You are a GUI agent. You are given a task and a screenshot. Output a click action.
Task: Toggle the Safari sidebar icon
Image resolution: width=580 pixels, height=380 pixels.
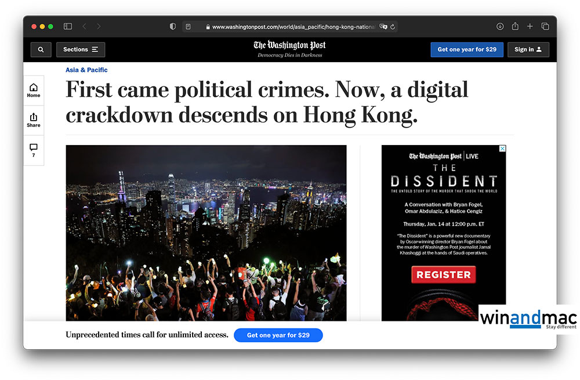68,26
